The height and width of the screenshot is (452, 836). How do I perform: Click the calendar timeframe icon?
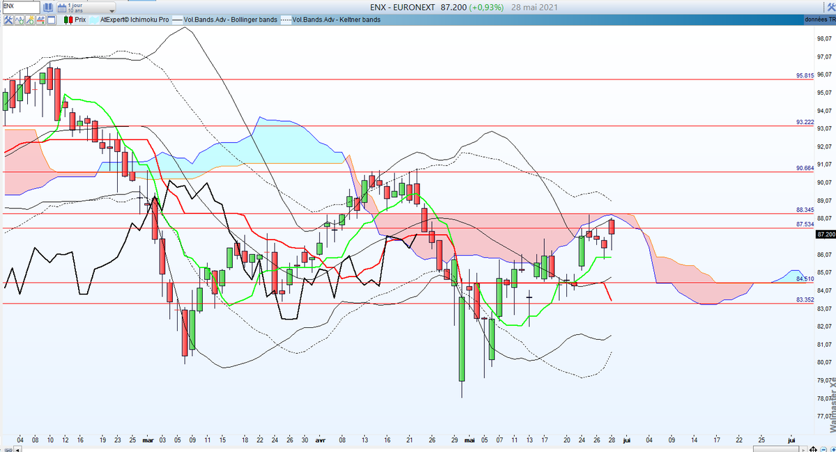click(62, 8)
